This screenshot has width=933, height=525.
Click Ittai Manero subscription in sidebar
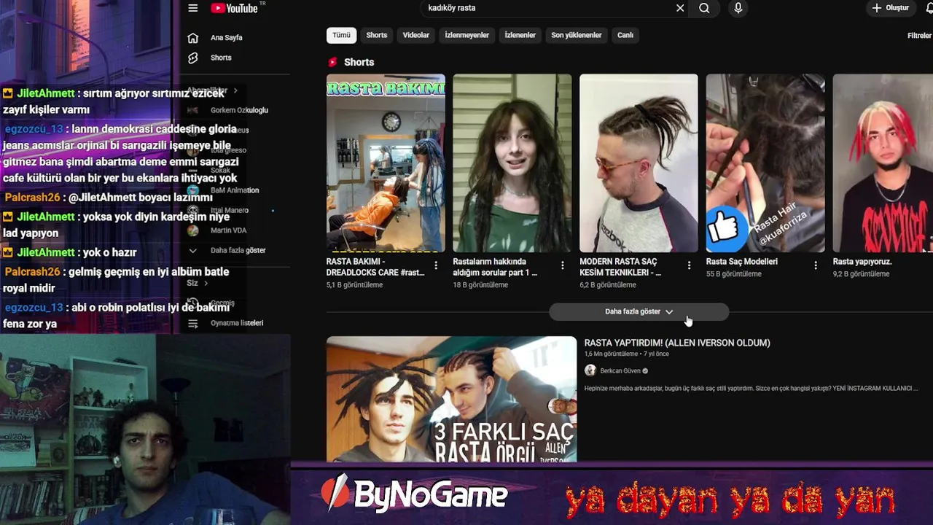(230, 210)
